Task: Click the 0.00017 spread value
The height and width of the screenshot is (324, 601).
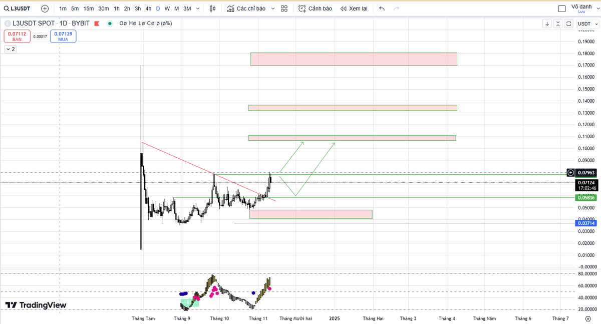Action: pyautogui.click(x=40, y=36)
